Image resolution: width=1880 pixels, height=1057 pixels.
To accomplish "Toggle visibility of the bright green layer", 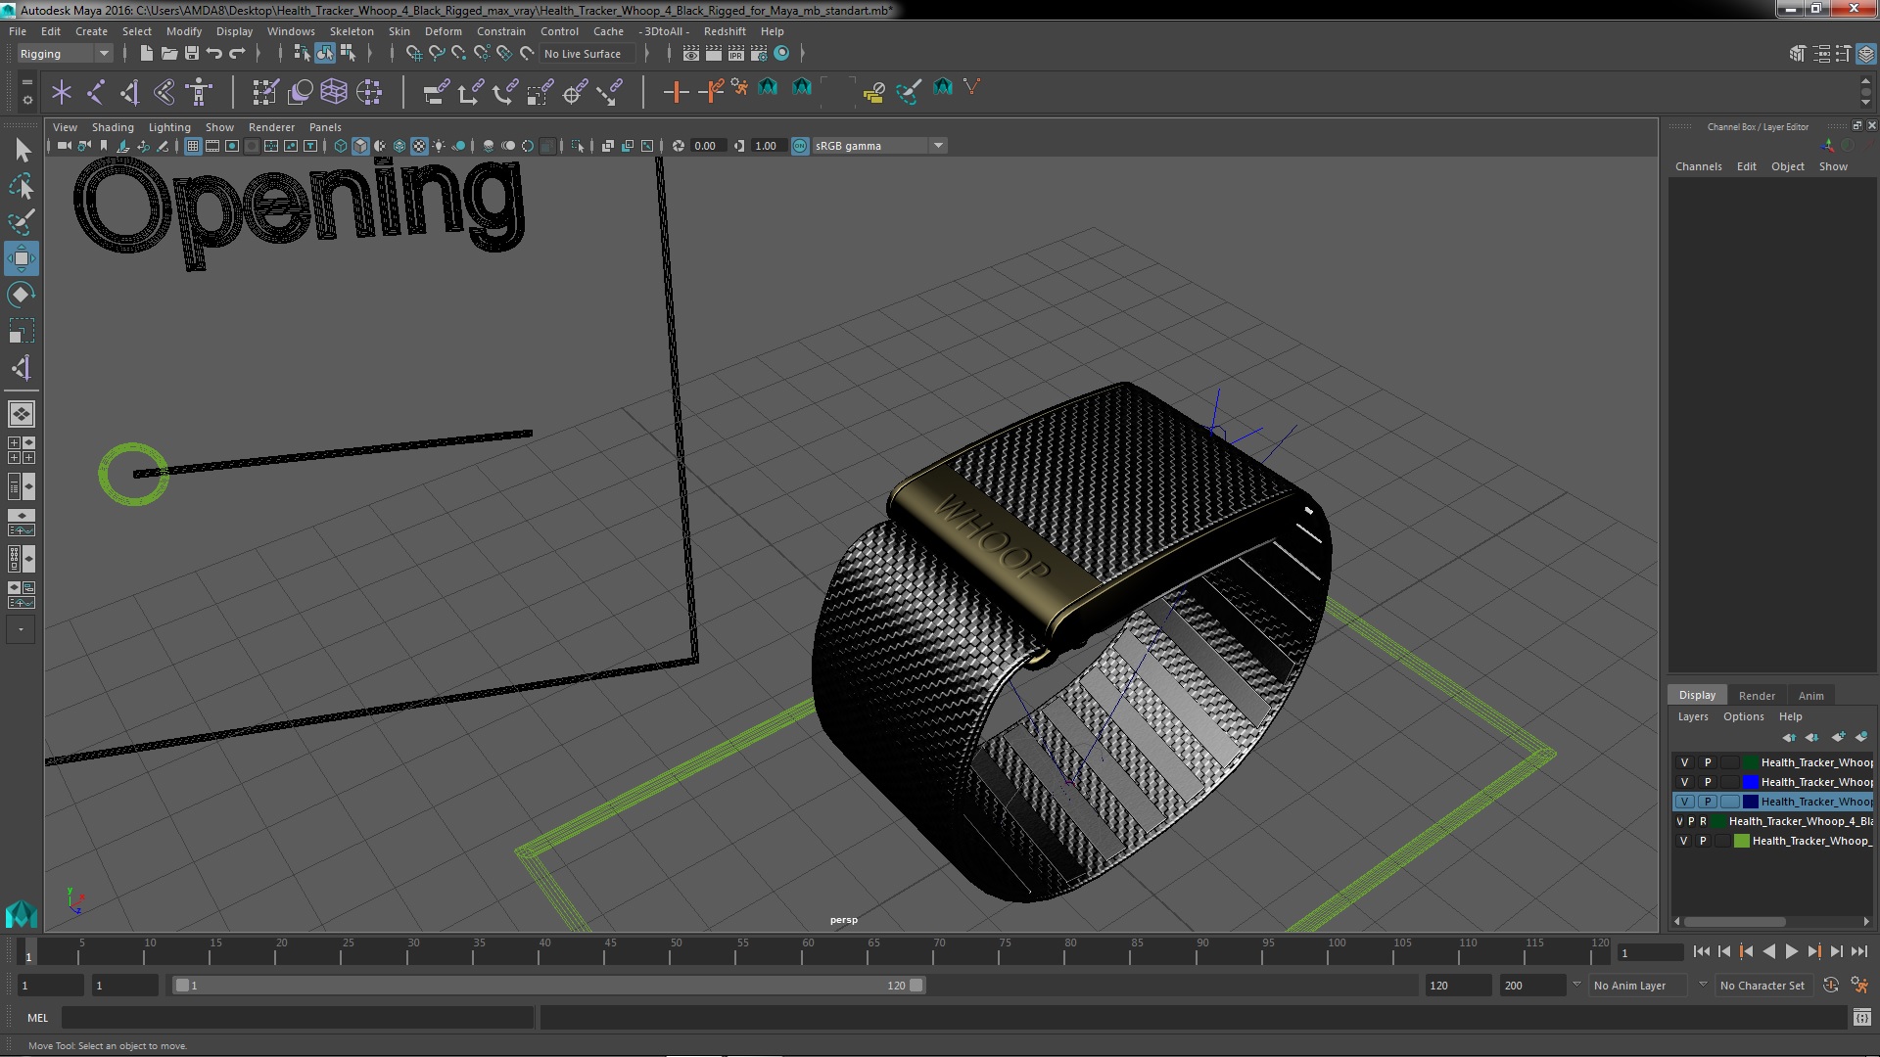I will pyautogui.click(x=1683, y=841).
